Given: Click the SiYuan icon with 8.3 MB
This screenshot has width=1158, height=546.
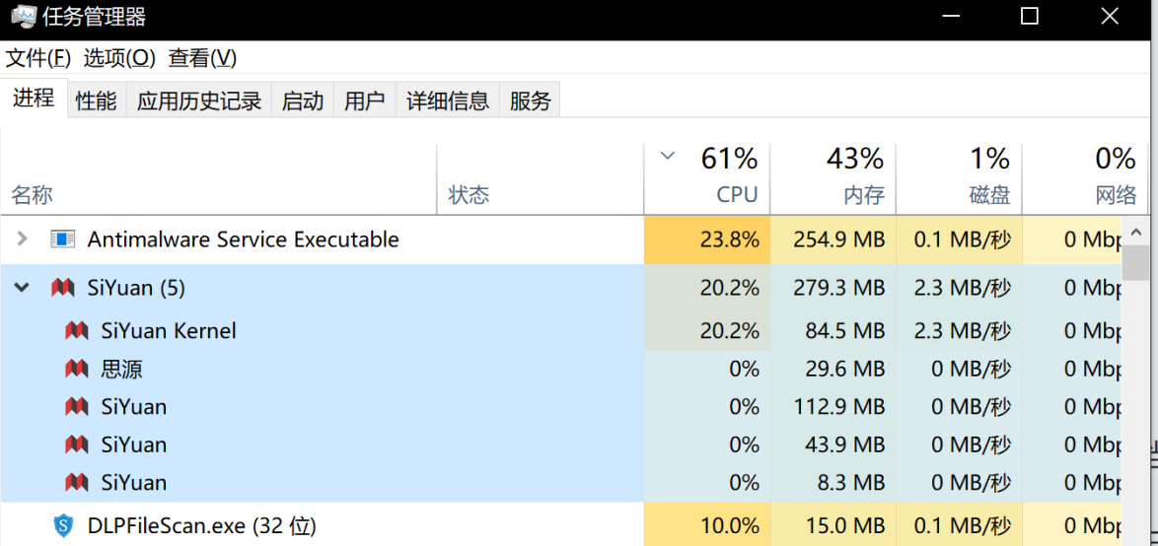Looking at the screenshot, I should tap(77, 483).
